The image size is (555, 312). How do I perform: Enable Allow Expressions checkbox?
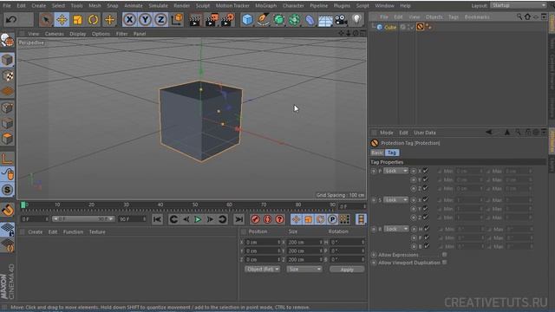tap(444, 254)
